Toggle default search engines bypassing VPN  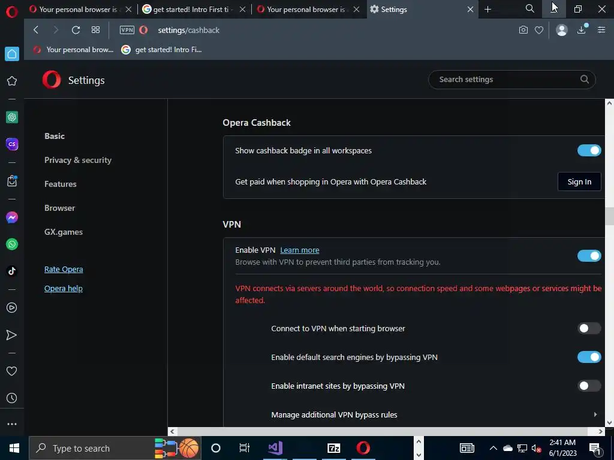coord(589,357)
